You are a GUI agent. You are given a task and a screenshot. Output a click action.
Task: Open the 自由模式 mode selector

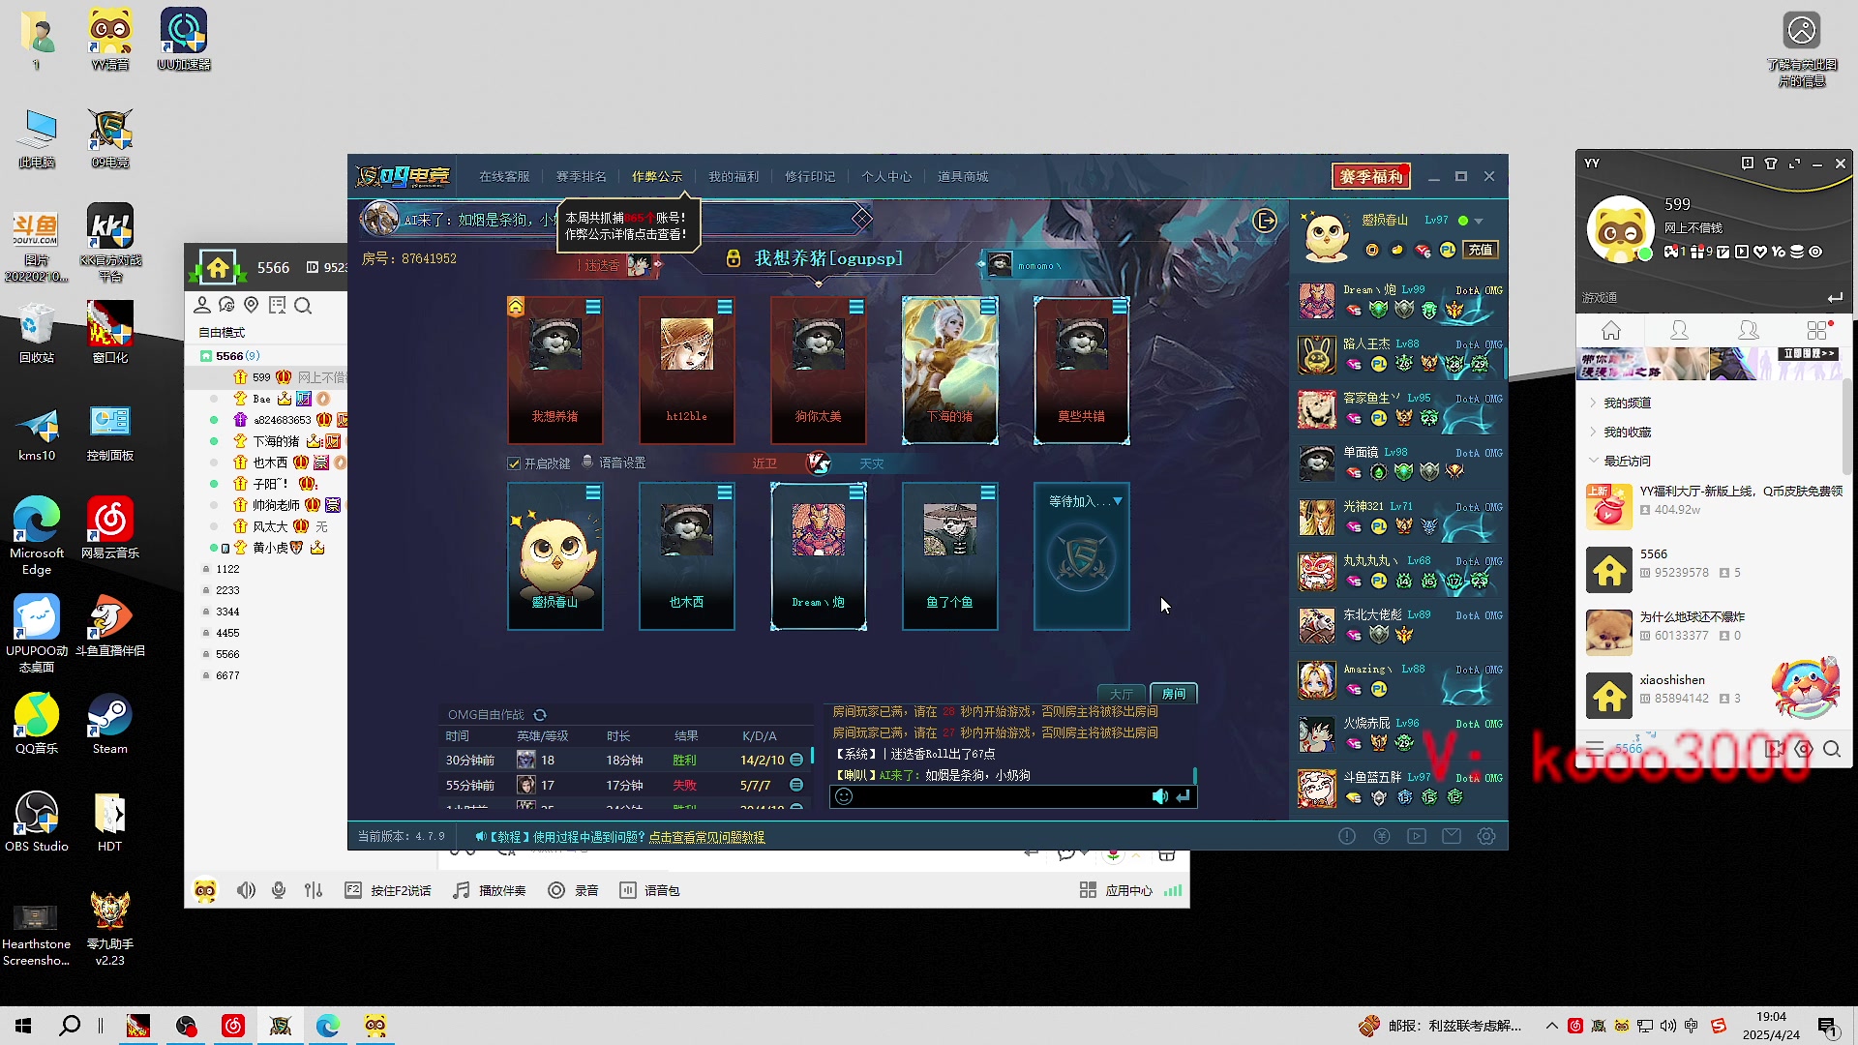point(222,332)
